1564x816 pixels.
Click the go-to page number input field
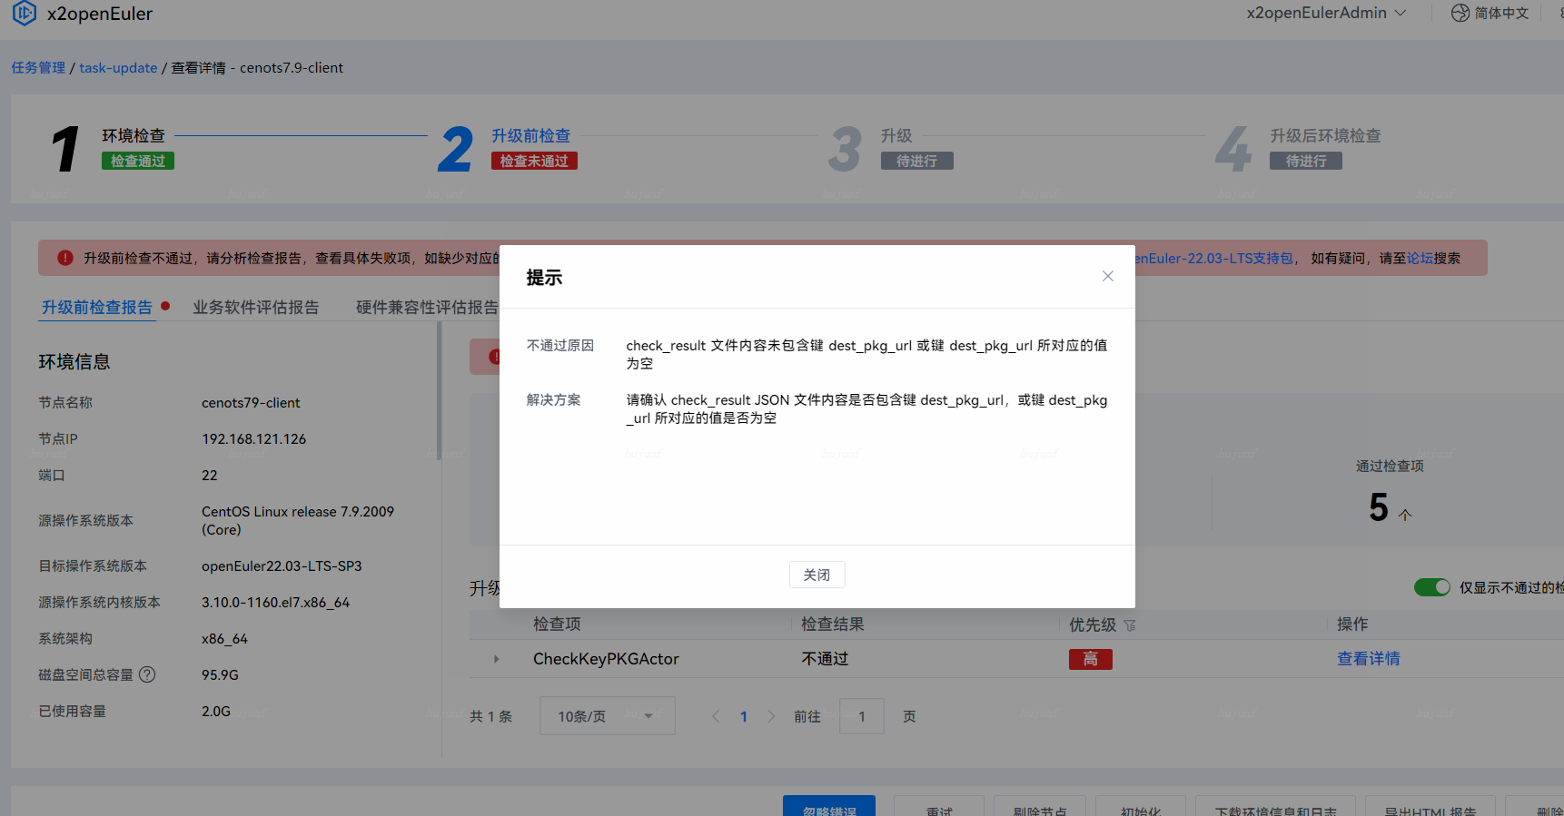pos(861,716)
